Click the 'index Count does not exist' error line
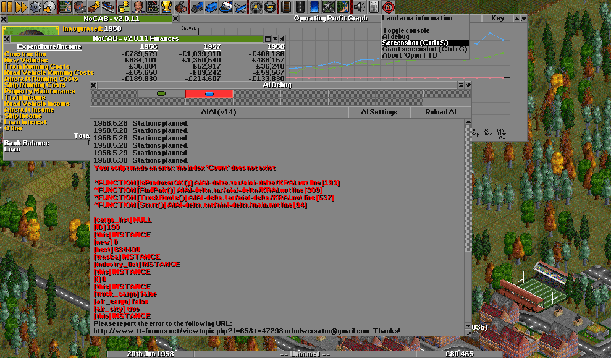 click(x=184, y=168)
